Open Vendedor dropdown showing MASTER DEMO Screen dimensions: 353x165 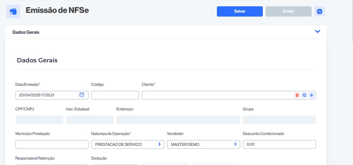(204, 144)
